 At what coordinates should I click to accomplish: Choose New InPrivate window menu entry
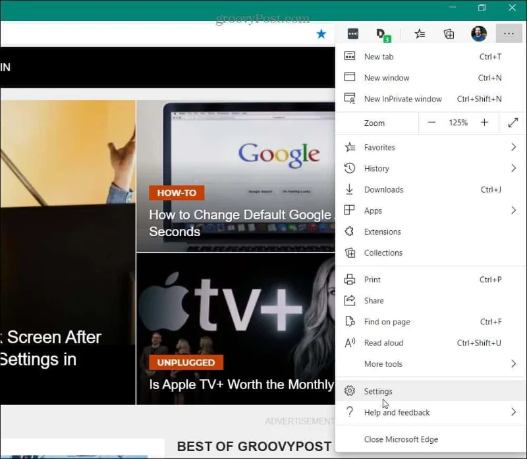[431, 99]
